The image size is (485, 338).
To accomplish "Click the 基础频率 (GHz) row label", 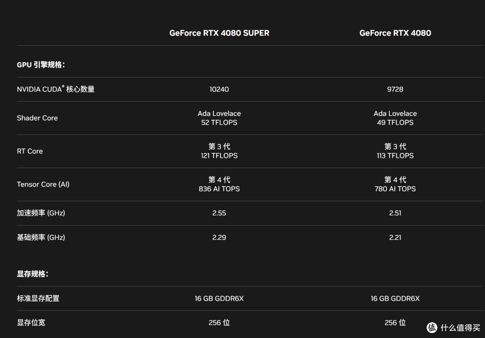I will pos(41,238).
